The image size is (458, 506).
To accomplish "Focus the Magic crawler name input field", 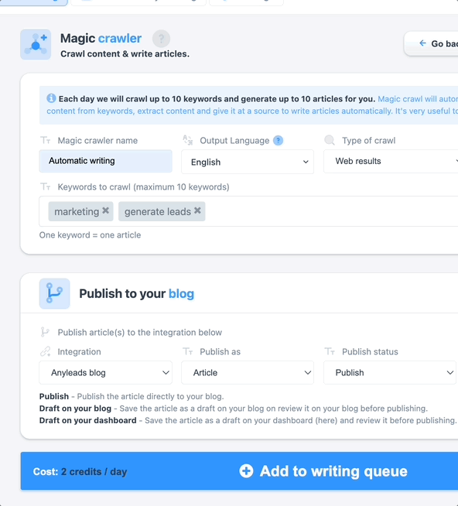I will [x=105, y=161].
